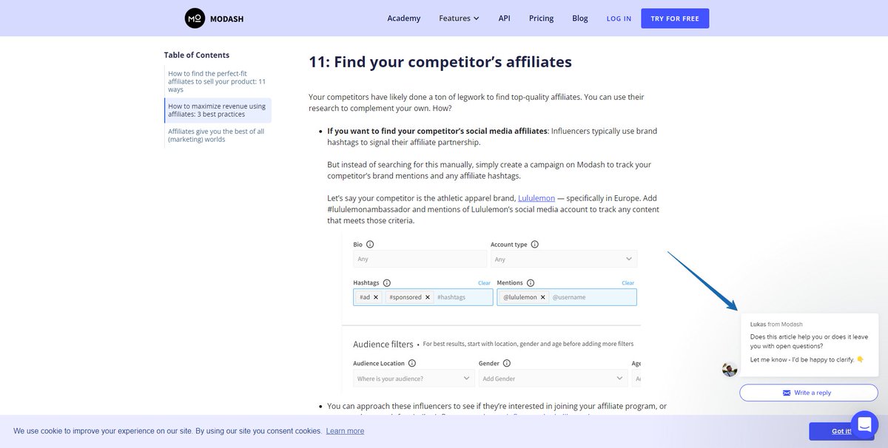888x448 pixels.
Task: Click the Write a reply chat button
Action: click(x=807, y=393)
